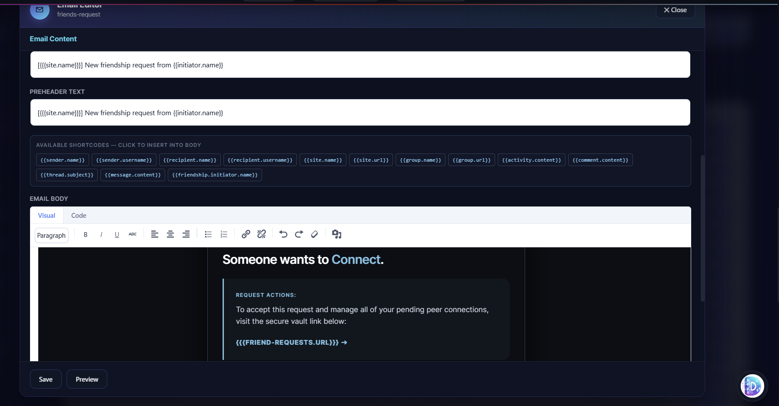Screen dimensions: 779x406
Task: Switch to the Code tab
Action: (78, 215)
